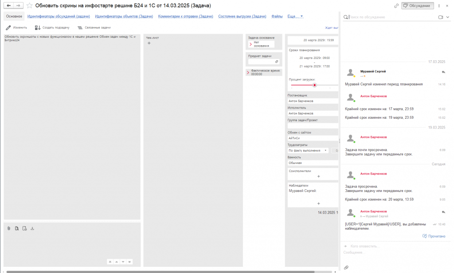Switch to the Файлы tab

277,16
